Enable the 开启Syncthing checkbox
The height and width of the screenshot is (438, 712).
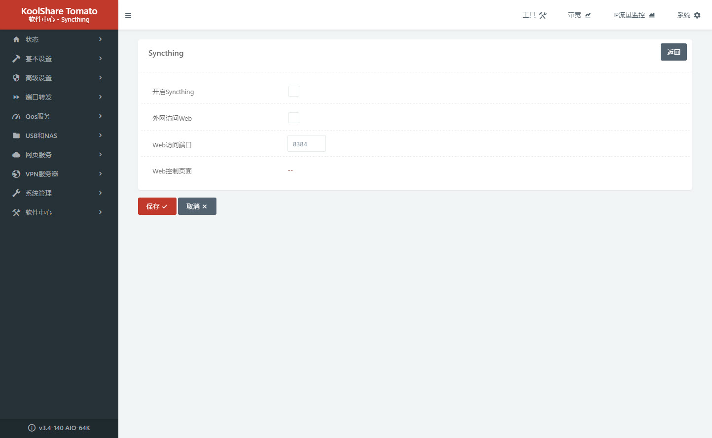click(x=294, y=91)
